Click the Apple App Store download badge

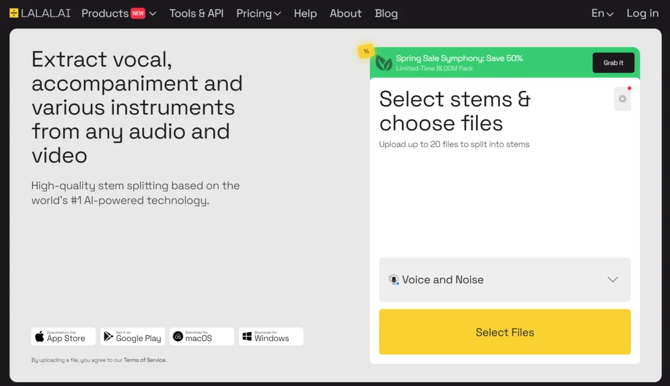tap(63, 336)
